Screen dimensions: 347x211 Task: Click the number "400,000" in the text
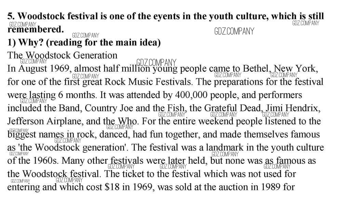(x=188, y=95)
